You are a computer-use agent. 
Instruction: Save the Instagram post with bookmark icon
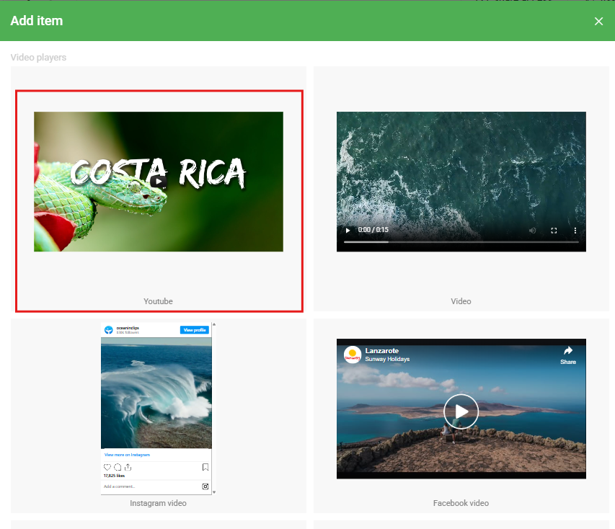[x=205, y=467]
